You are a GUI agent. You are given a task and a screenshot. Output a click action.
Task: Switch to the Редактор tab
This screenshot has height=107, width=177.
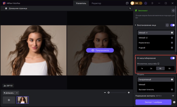(x=96, y=3)
